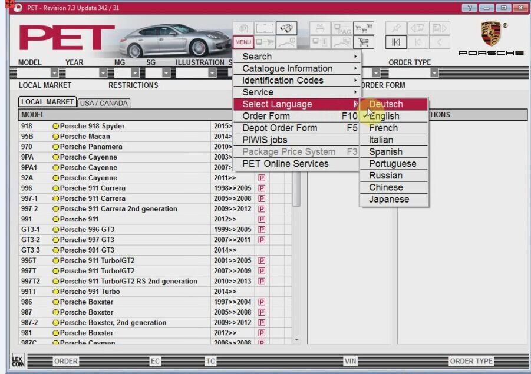This screenshot has width=531, height=374.
Task: Click yellow marker beside Porsche Macan
Action: [x=56, y=137]
